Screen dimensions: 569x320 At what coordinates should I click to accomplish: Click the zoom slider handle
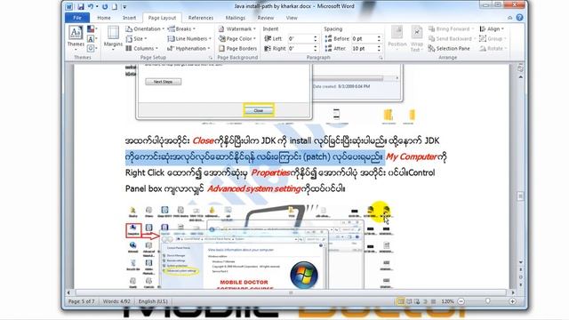click(x=488, y=301)
